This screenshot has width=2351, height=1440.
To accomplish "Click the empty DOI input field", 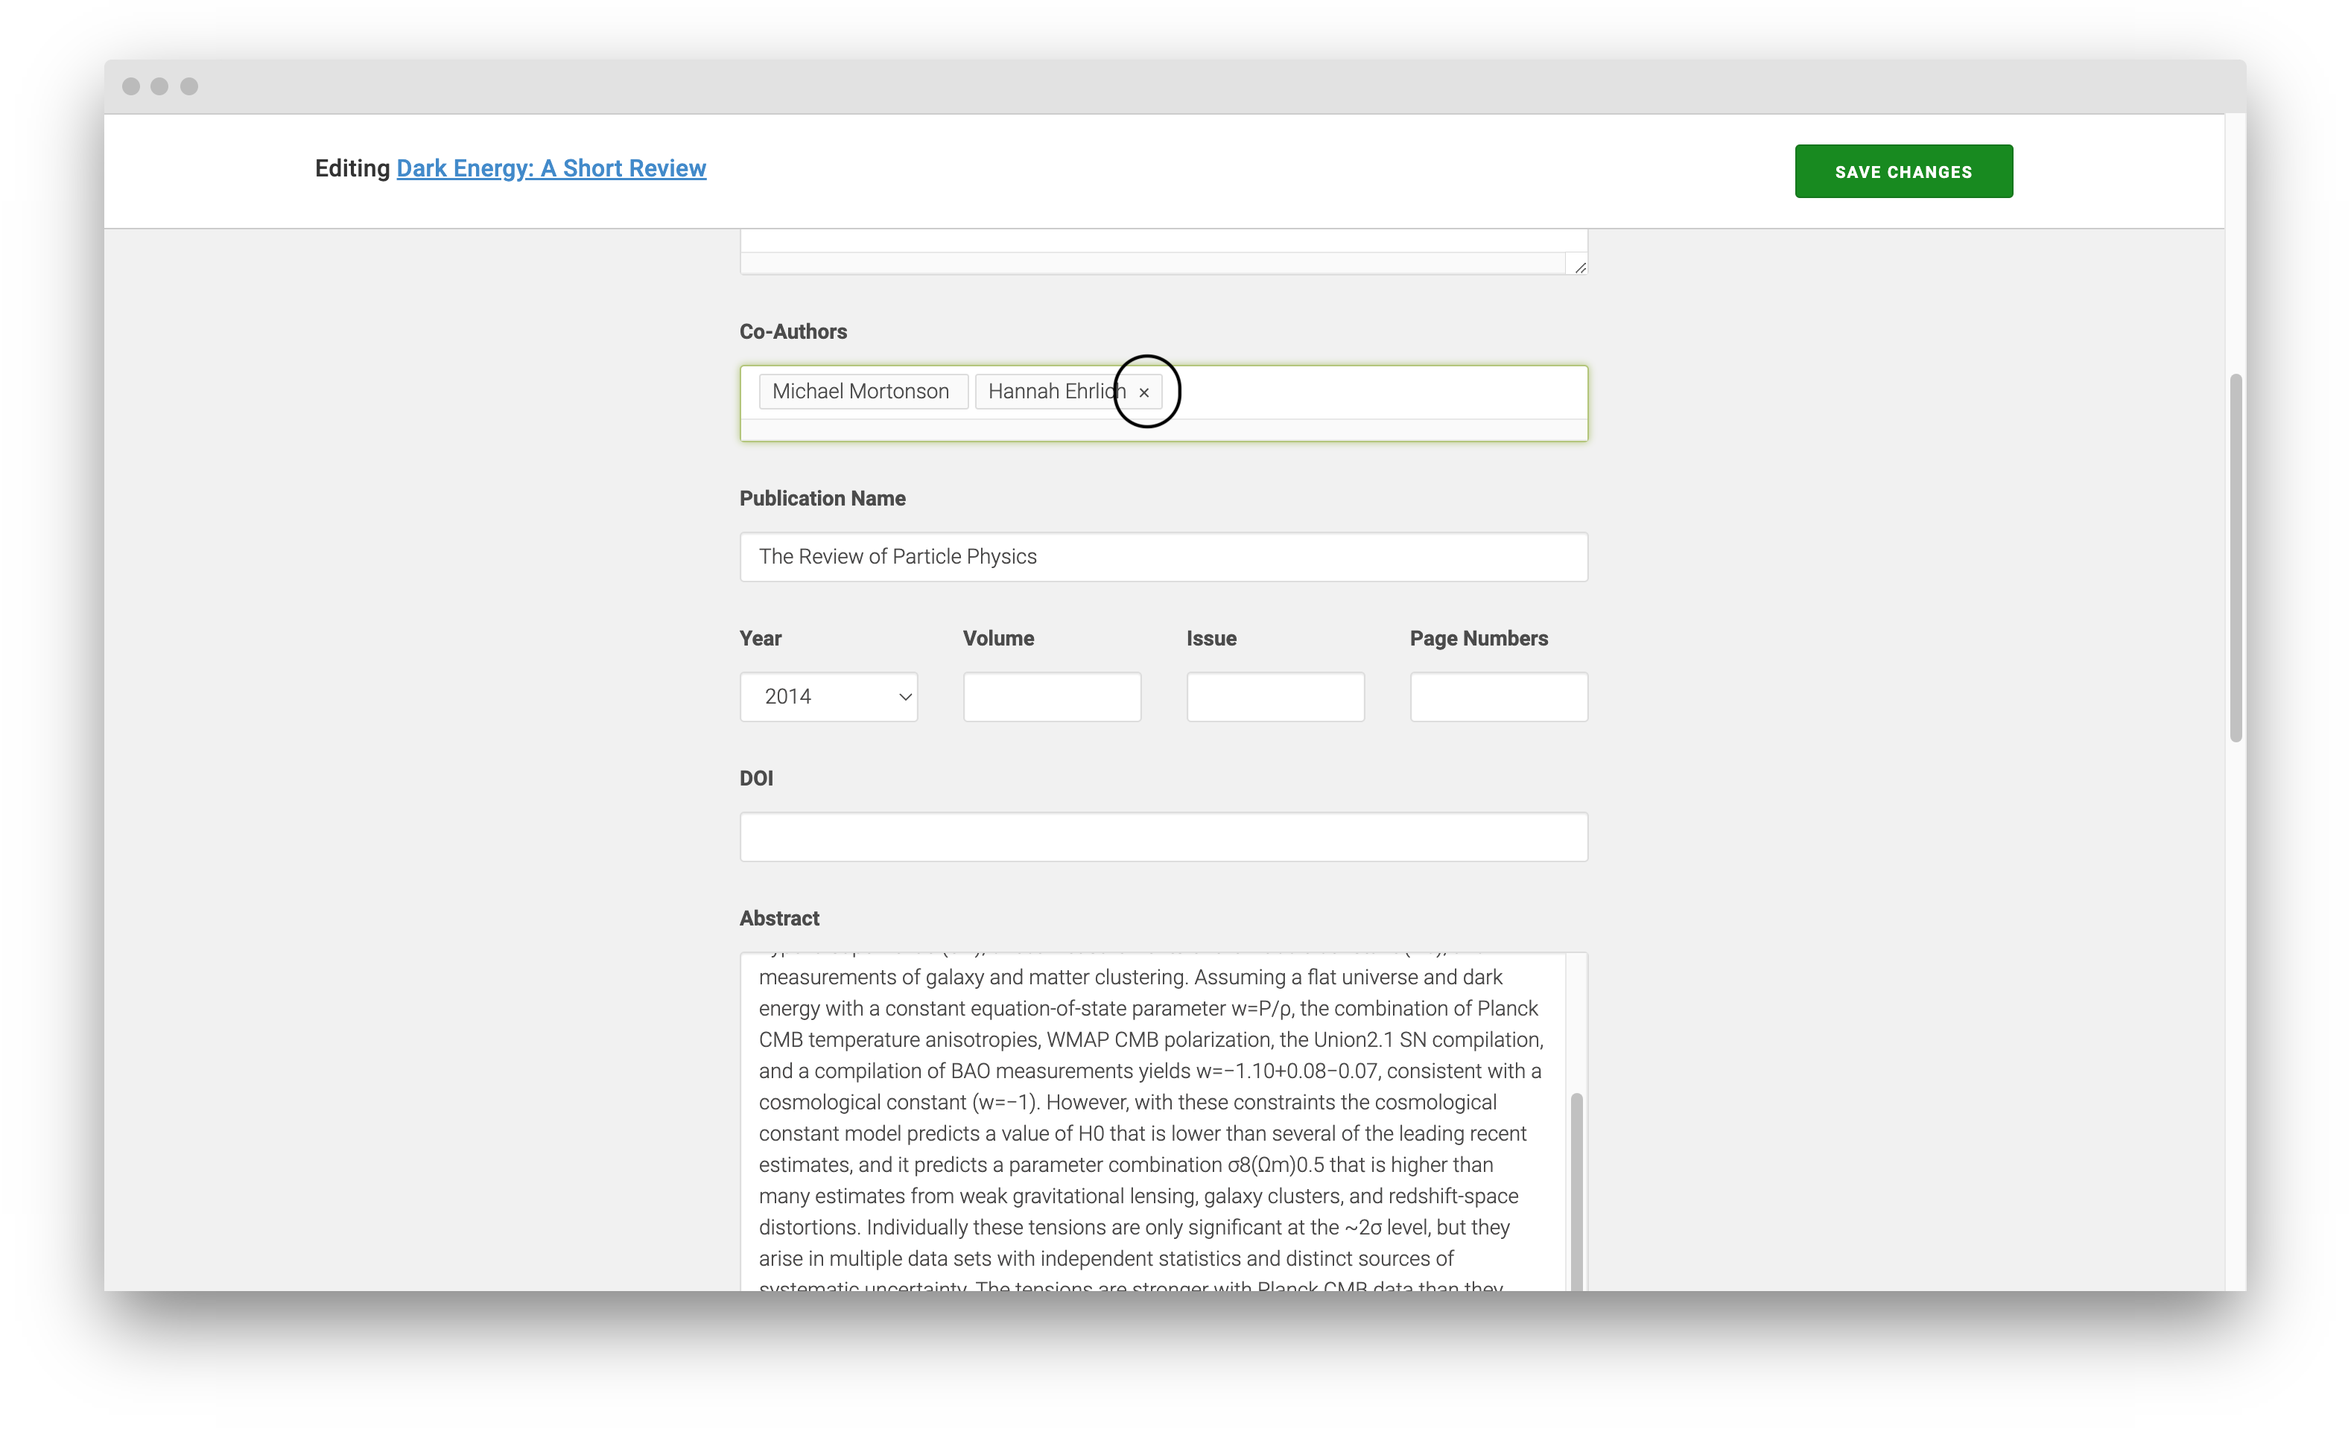I will coord(1163,836).
